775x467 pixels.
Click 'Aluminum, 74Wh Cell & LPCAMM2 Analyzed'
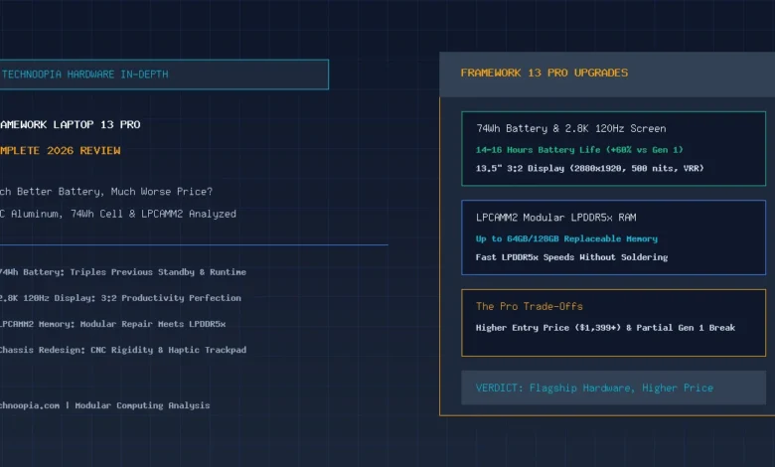click(x=123, y=214)
